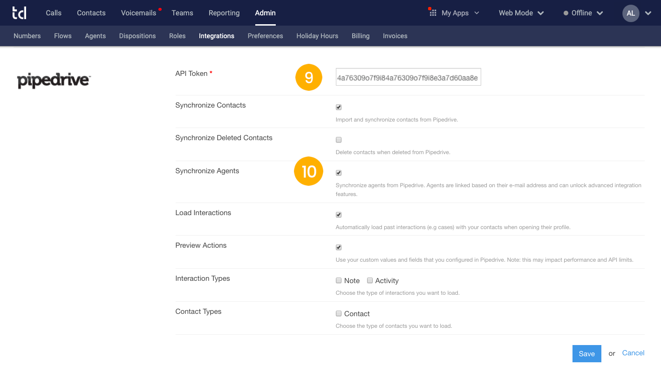Click the Offline status indicator dot
The image size is (661, 366).
point(566,13)
